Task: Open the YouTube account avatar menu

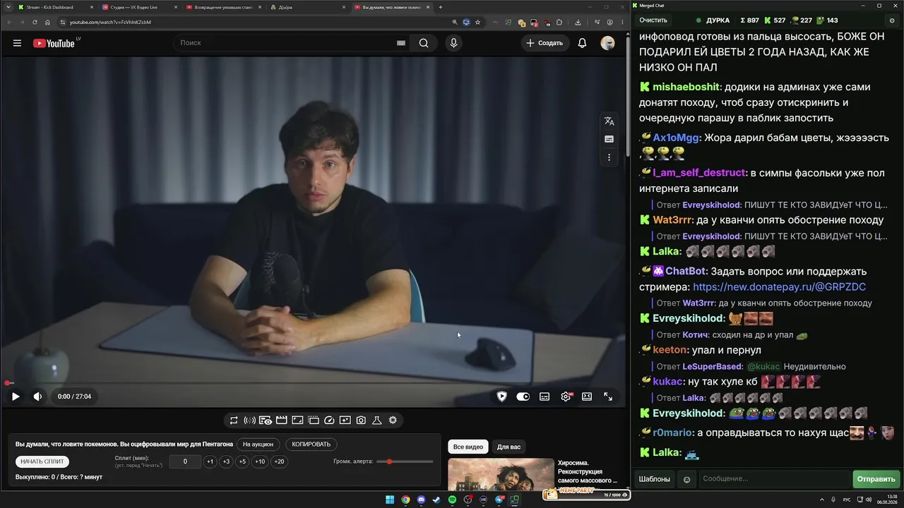Action: 607,43
